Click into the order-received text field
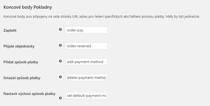The height and width of the screenshot is (106, 210). click(86, 46)
